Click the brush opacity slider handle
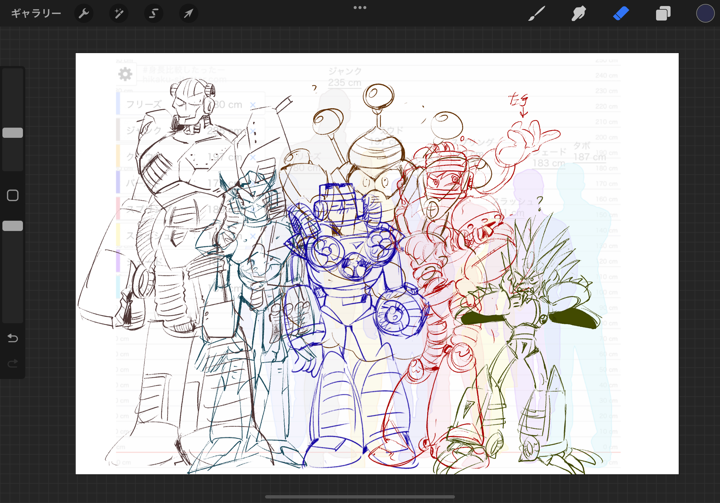This screenshot has height=503, width=720. (13, 226)
